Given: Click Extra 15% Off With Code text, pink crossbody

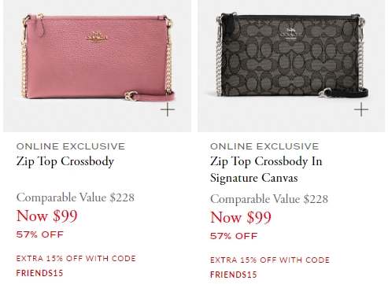Looking at the screenshot, I should click(x=76, y=259).
